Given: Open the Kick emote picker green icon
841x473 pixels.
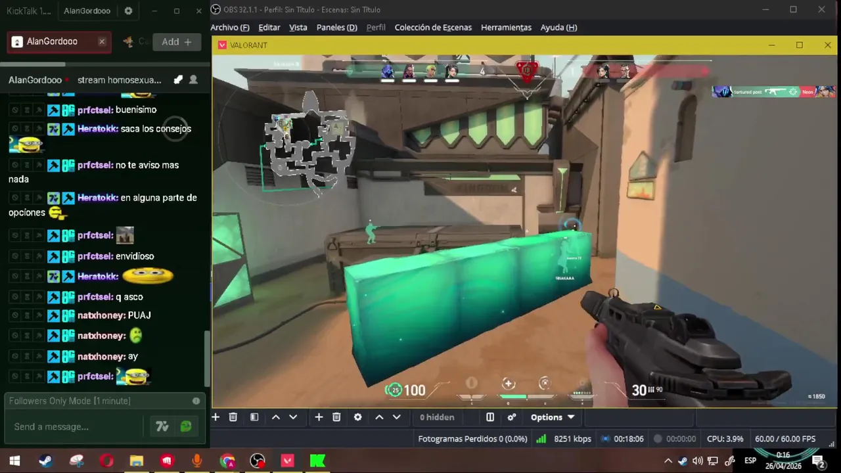Looking at the screenshot, I should click(x=186, y=427).
